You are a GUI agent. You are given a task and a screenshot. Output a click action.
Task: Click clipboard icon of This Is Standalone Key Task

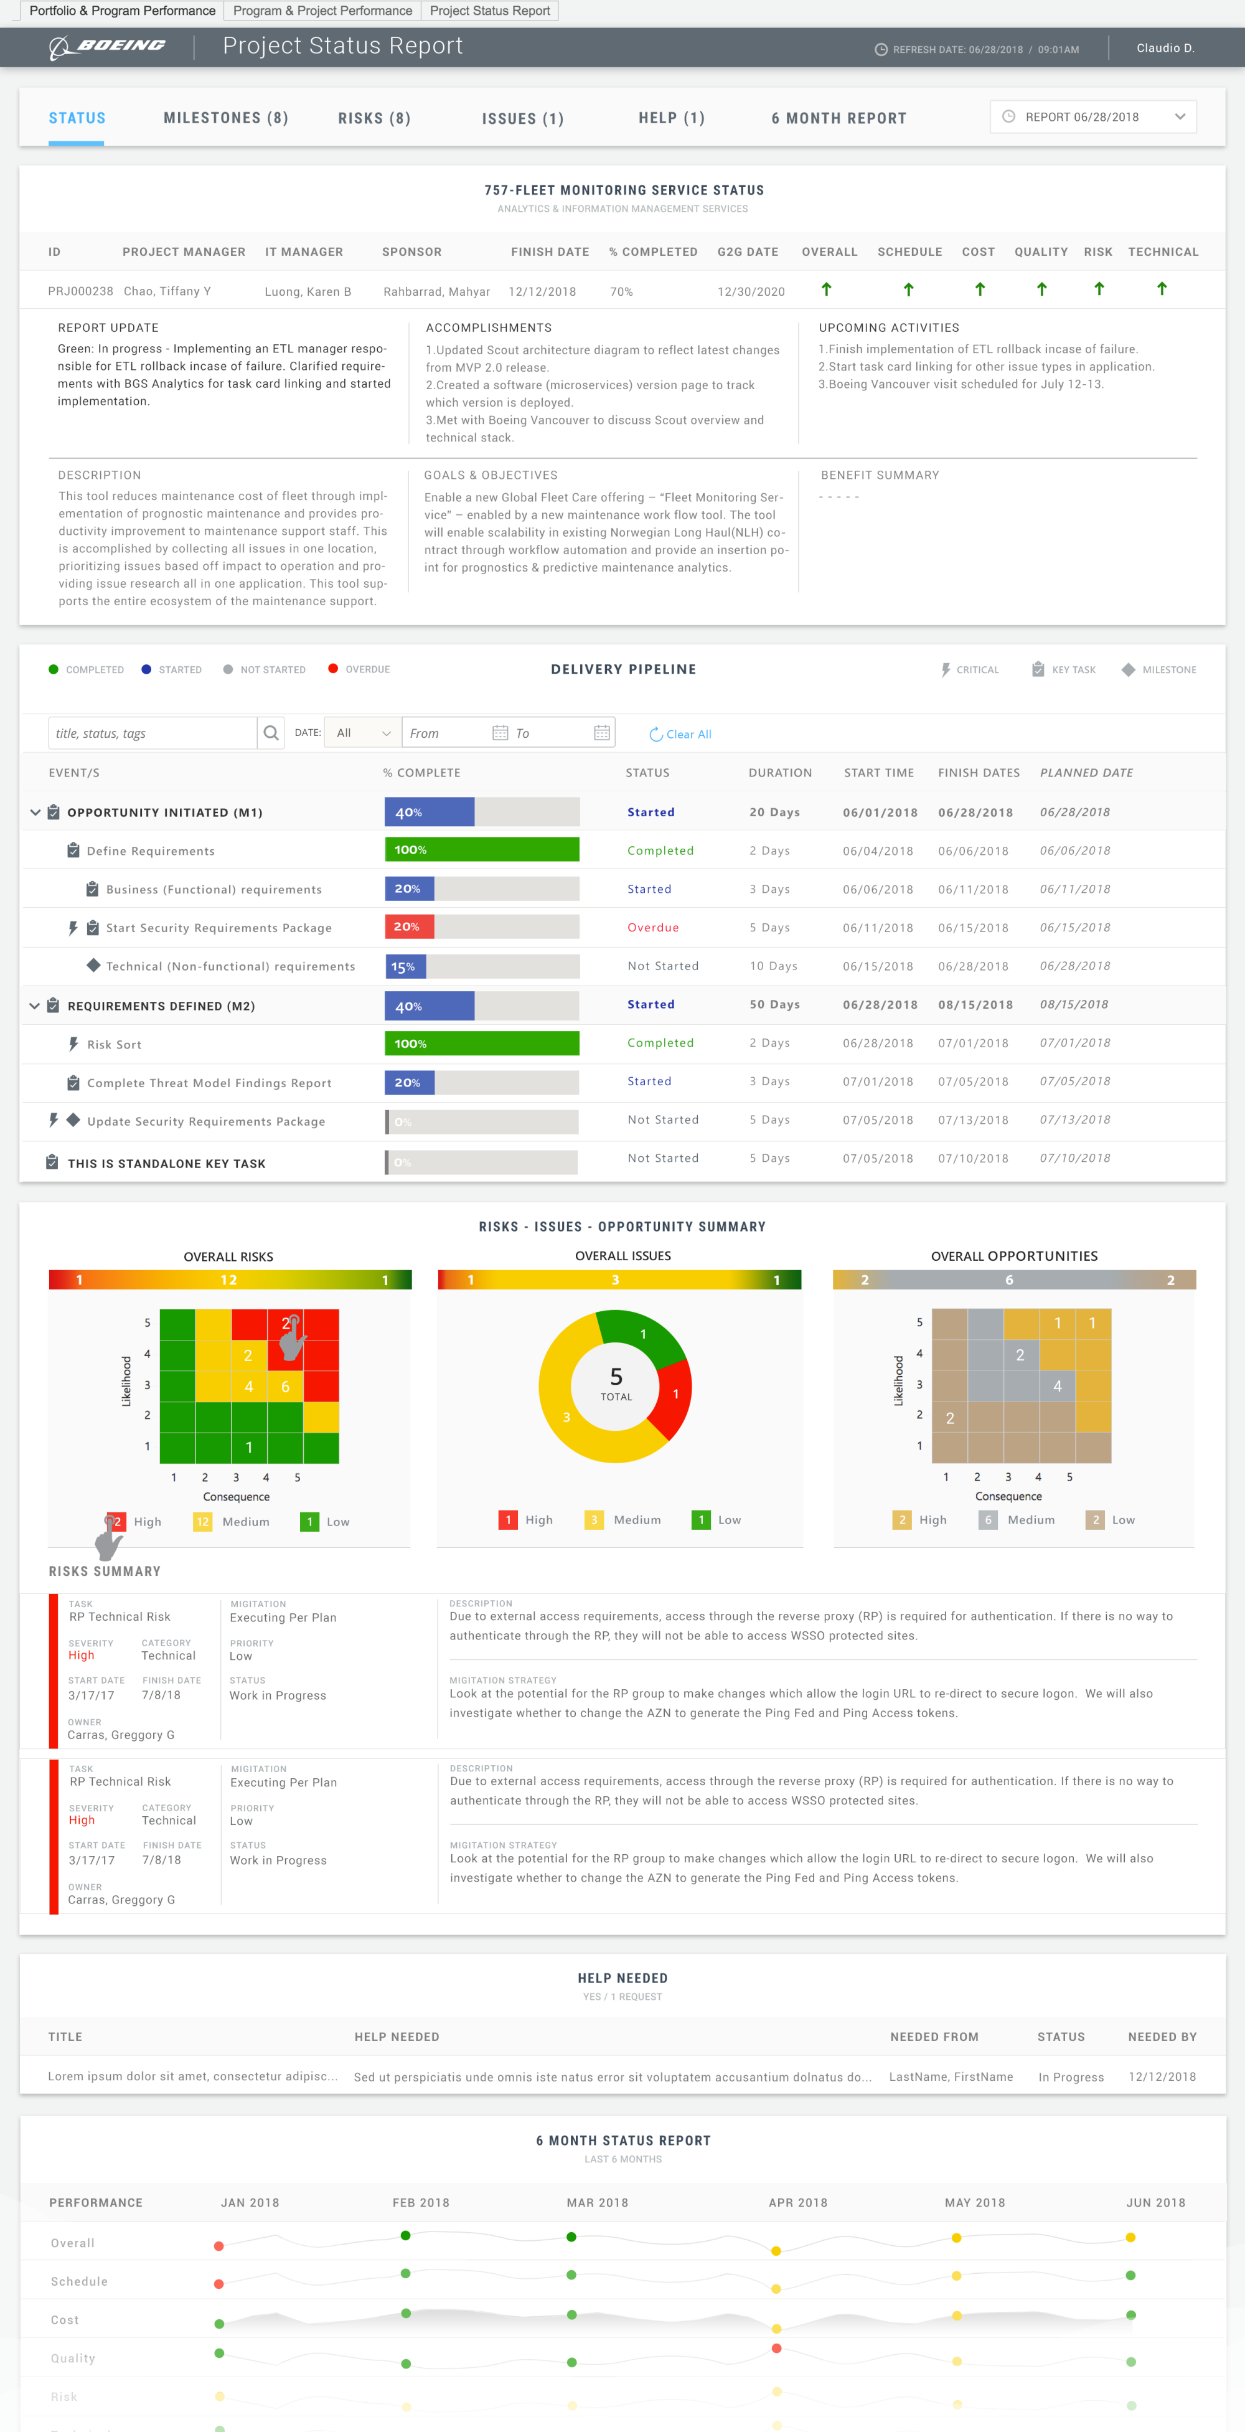click(x=53, y=1162)
